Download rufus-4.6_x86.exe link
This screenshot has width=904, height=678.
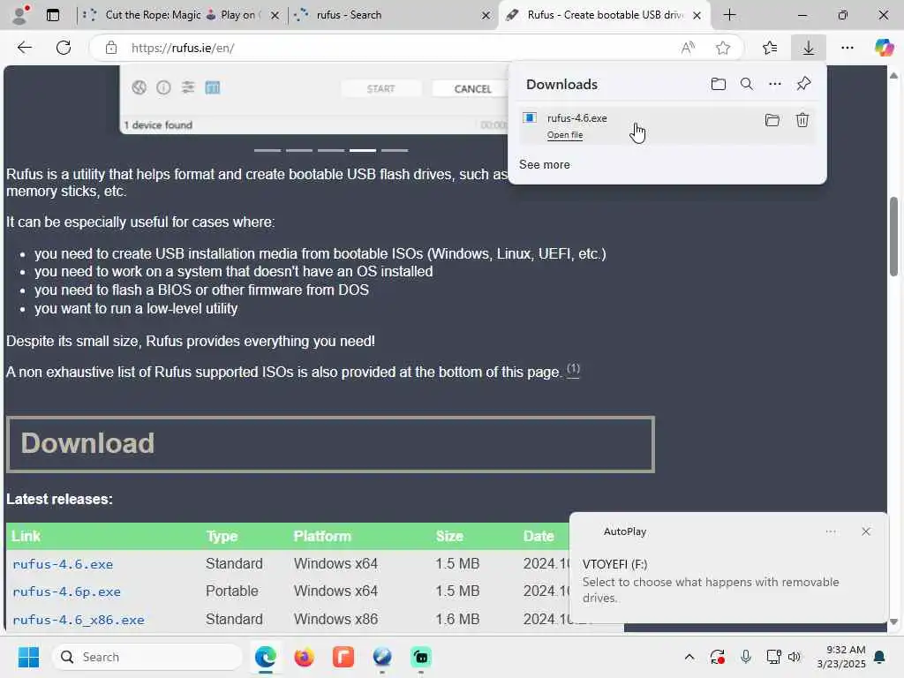pos(79,620)
